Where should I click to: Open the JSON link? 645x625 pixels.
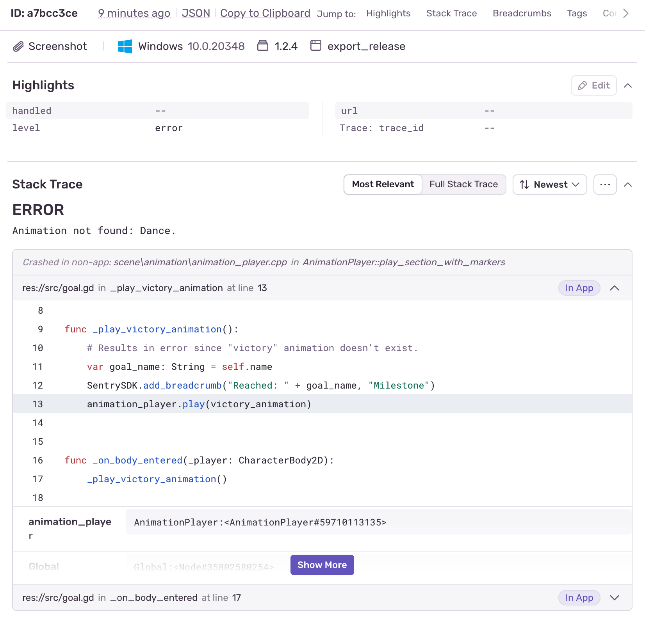pos(196,13)
